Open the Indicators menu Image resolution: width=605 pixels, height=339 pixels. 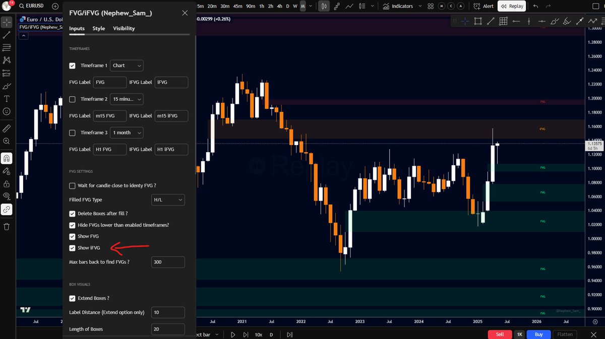click(x=398, y=7)
